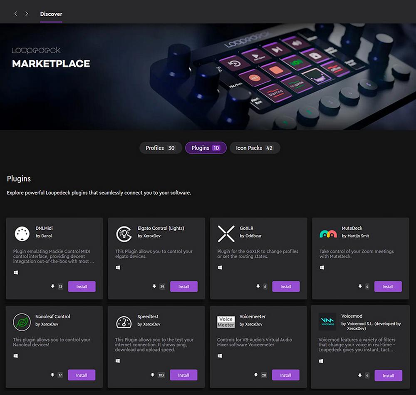Click the Elgato Control lightbulb icon
Viewport: 416px width, 395px height.
pyautogui.click(x=124, y=234)
